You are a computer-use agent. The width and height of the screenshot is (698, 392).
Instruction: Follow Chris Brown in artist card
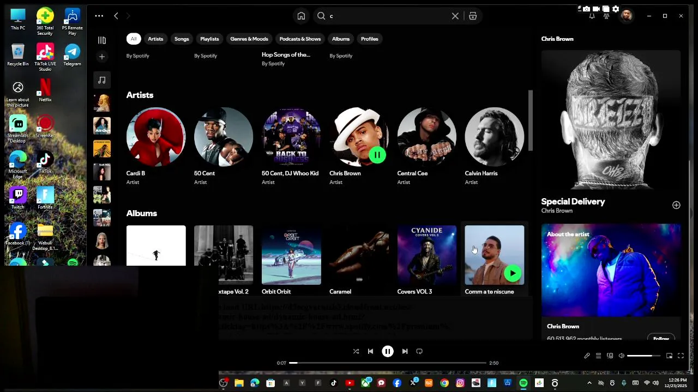click(x=661, y=338)
